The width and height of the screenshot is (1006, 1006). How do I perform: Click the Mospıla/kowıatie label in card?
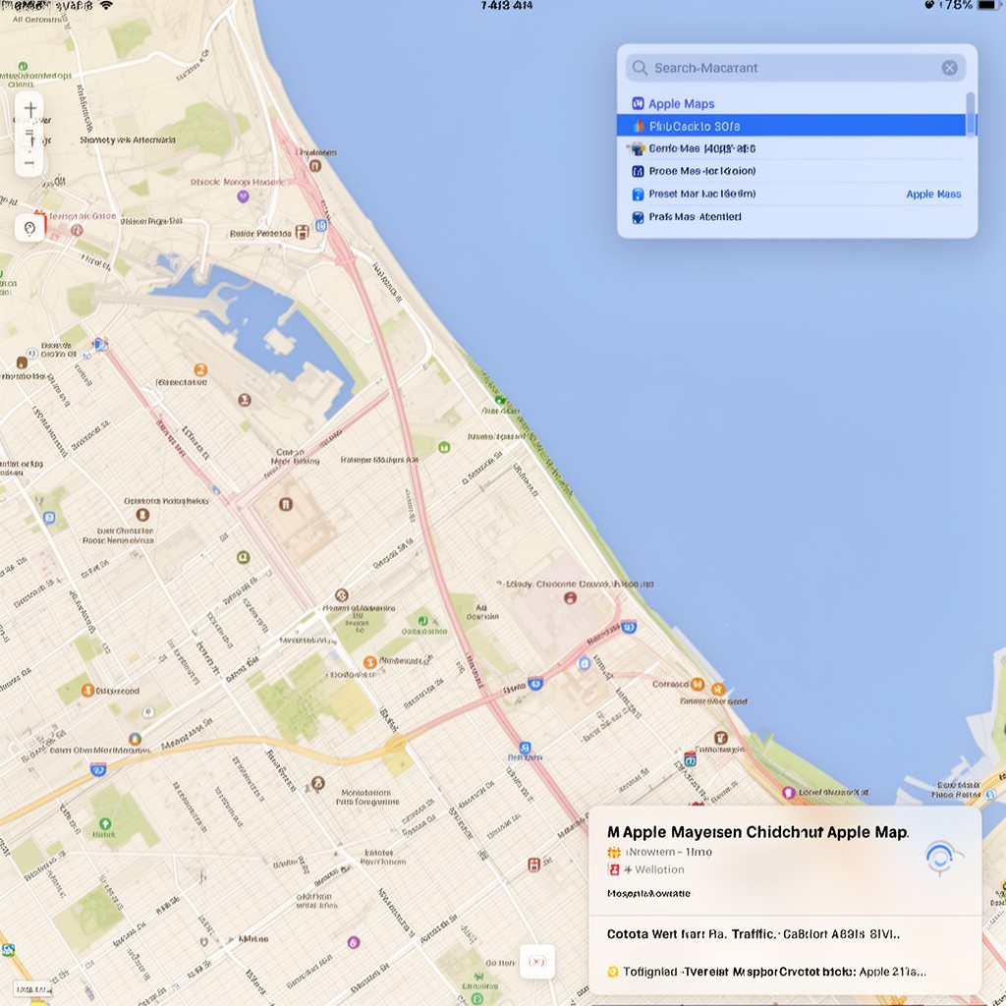pyautogui.click(x=648, y=893)
